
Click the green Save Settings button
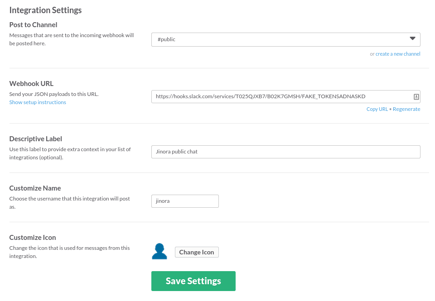[193, 281]
